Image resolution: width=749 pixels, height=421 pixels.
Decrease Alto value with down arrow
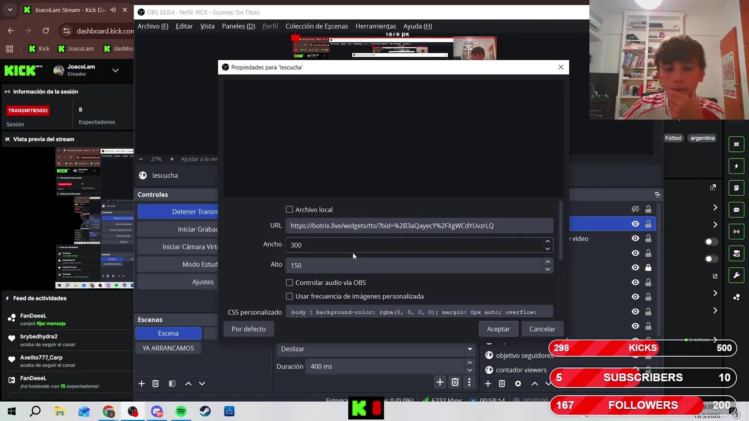pos(548,269)
